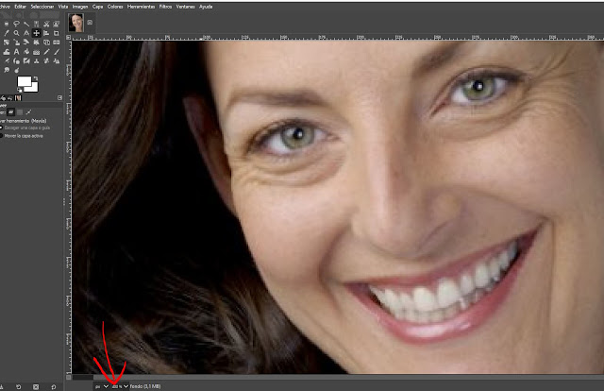Open the tab configuration menu of toolbox dock
Image resolution: width=604 pixels, height=391 pixels.
click(59, 98)
